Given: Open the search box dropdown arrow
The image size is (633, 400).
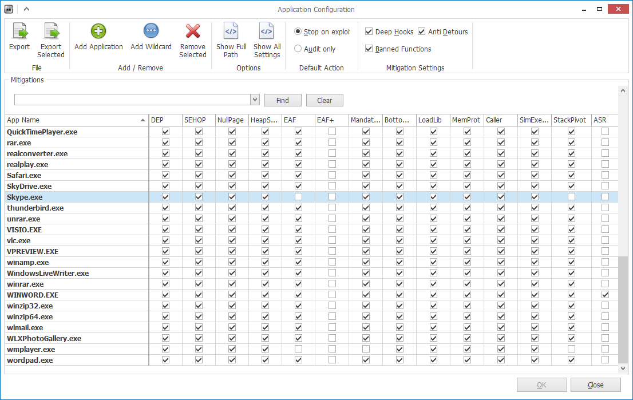Looking at the screenshot, I should (255, 100).
